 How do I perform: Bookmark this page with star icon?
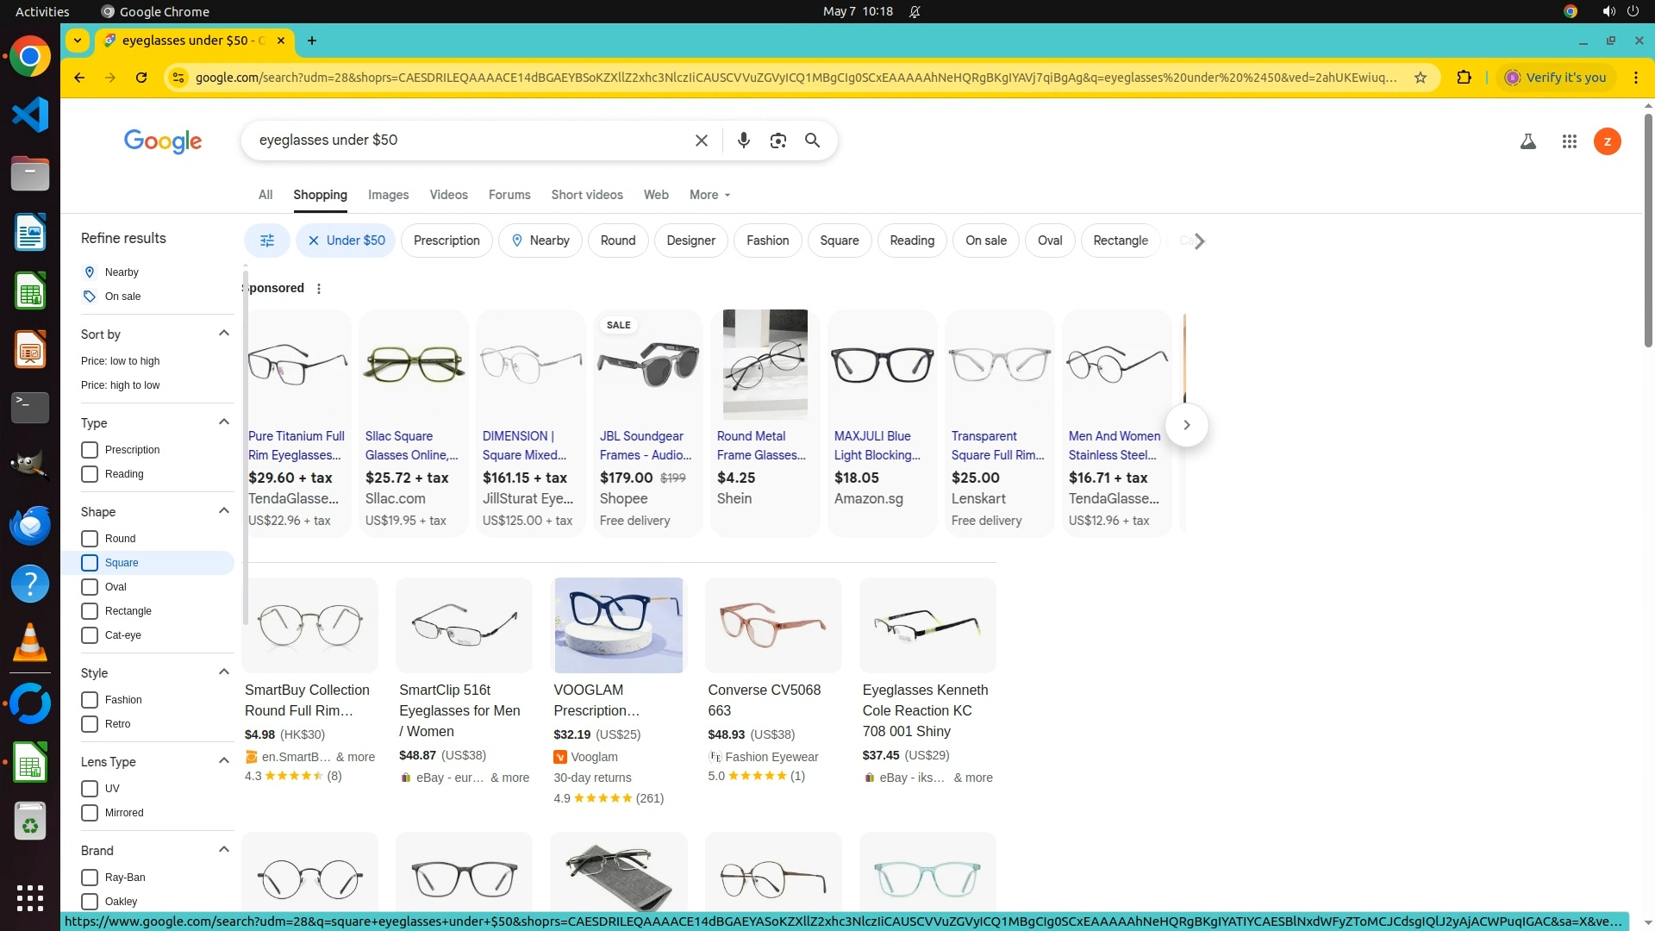click(1421, 78)
